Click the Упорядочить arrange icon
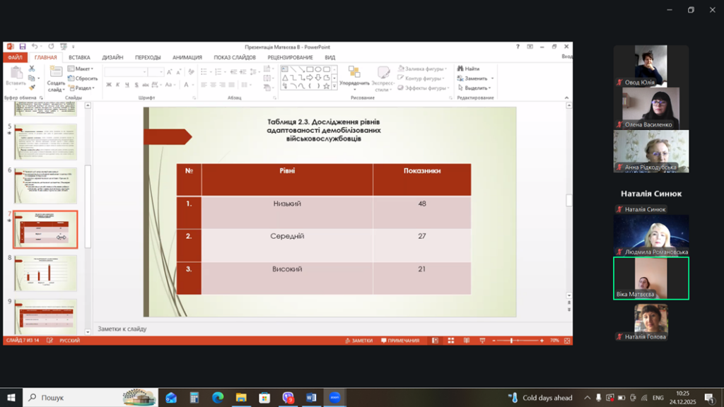The image size is (724, 407). pyautogui.click(x=355, y=73)
